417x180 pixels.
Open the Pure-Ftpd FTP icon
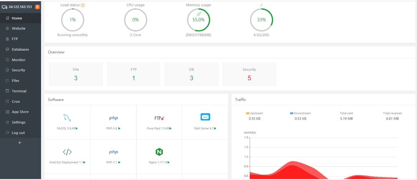tap(159, 118)
